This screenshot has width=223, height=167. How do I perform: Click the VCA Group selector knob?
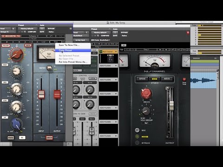coord(146,111)
